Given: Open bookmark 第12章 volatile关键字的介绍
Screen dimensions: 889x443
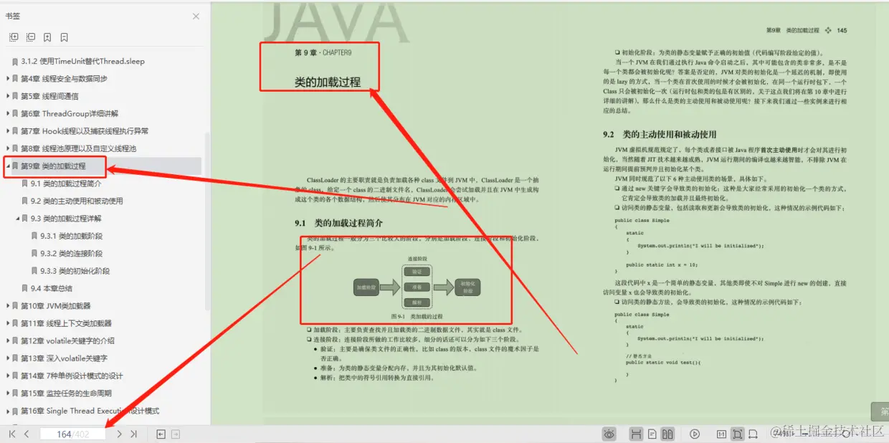Looking at the screenshot, I should point(67,340).
